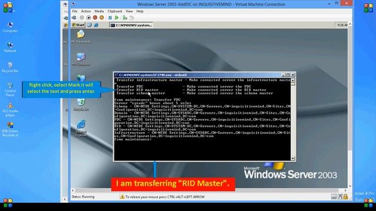Open the Action menu

[86, 11]
